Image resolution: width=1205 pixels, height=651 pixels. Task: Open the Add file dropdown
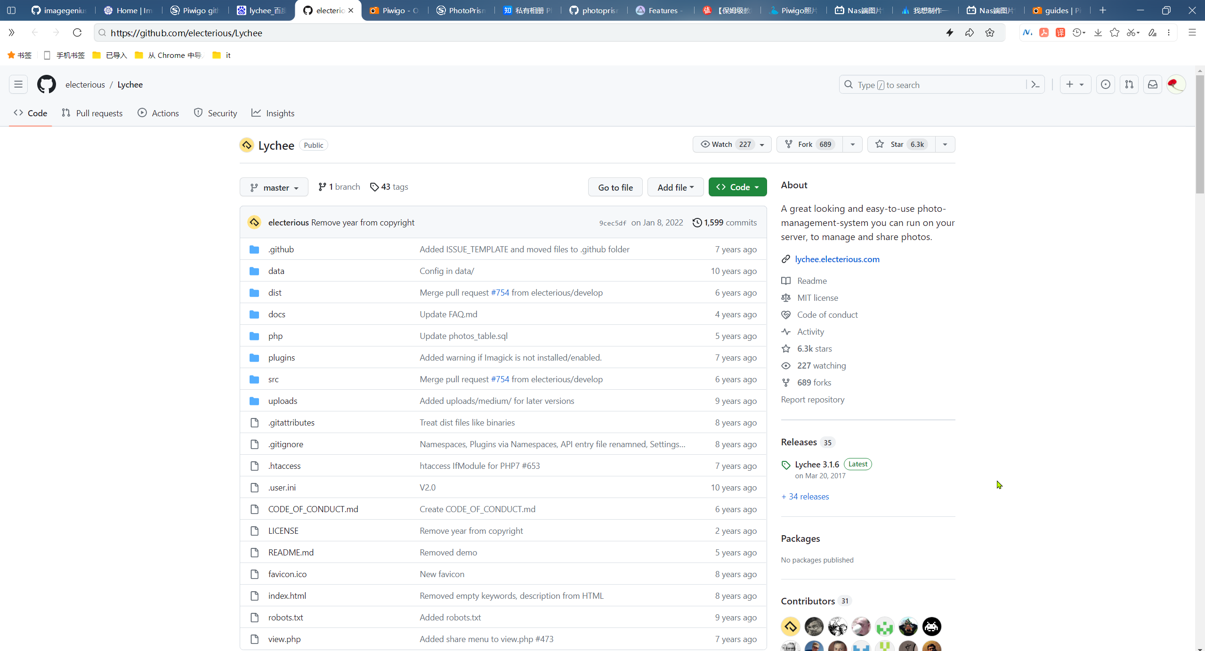tap(675, 187)
